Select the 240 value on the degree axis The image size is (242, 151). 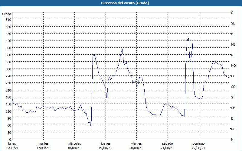coord(9,83)
